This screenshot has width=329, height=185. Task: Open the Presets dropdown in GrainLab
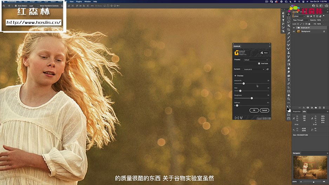coord(256,60)
